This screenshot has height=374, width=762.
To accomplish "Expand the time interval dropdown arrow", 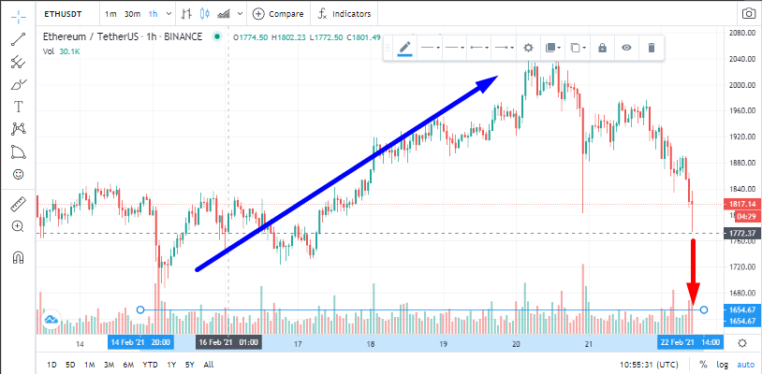I will [x=169, y=14].
